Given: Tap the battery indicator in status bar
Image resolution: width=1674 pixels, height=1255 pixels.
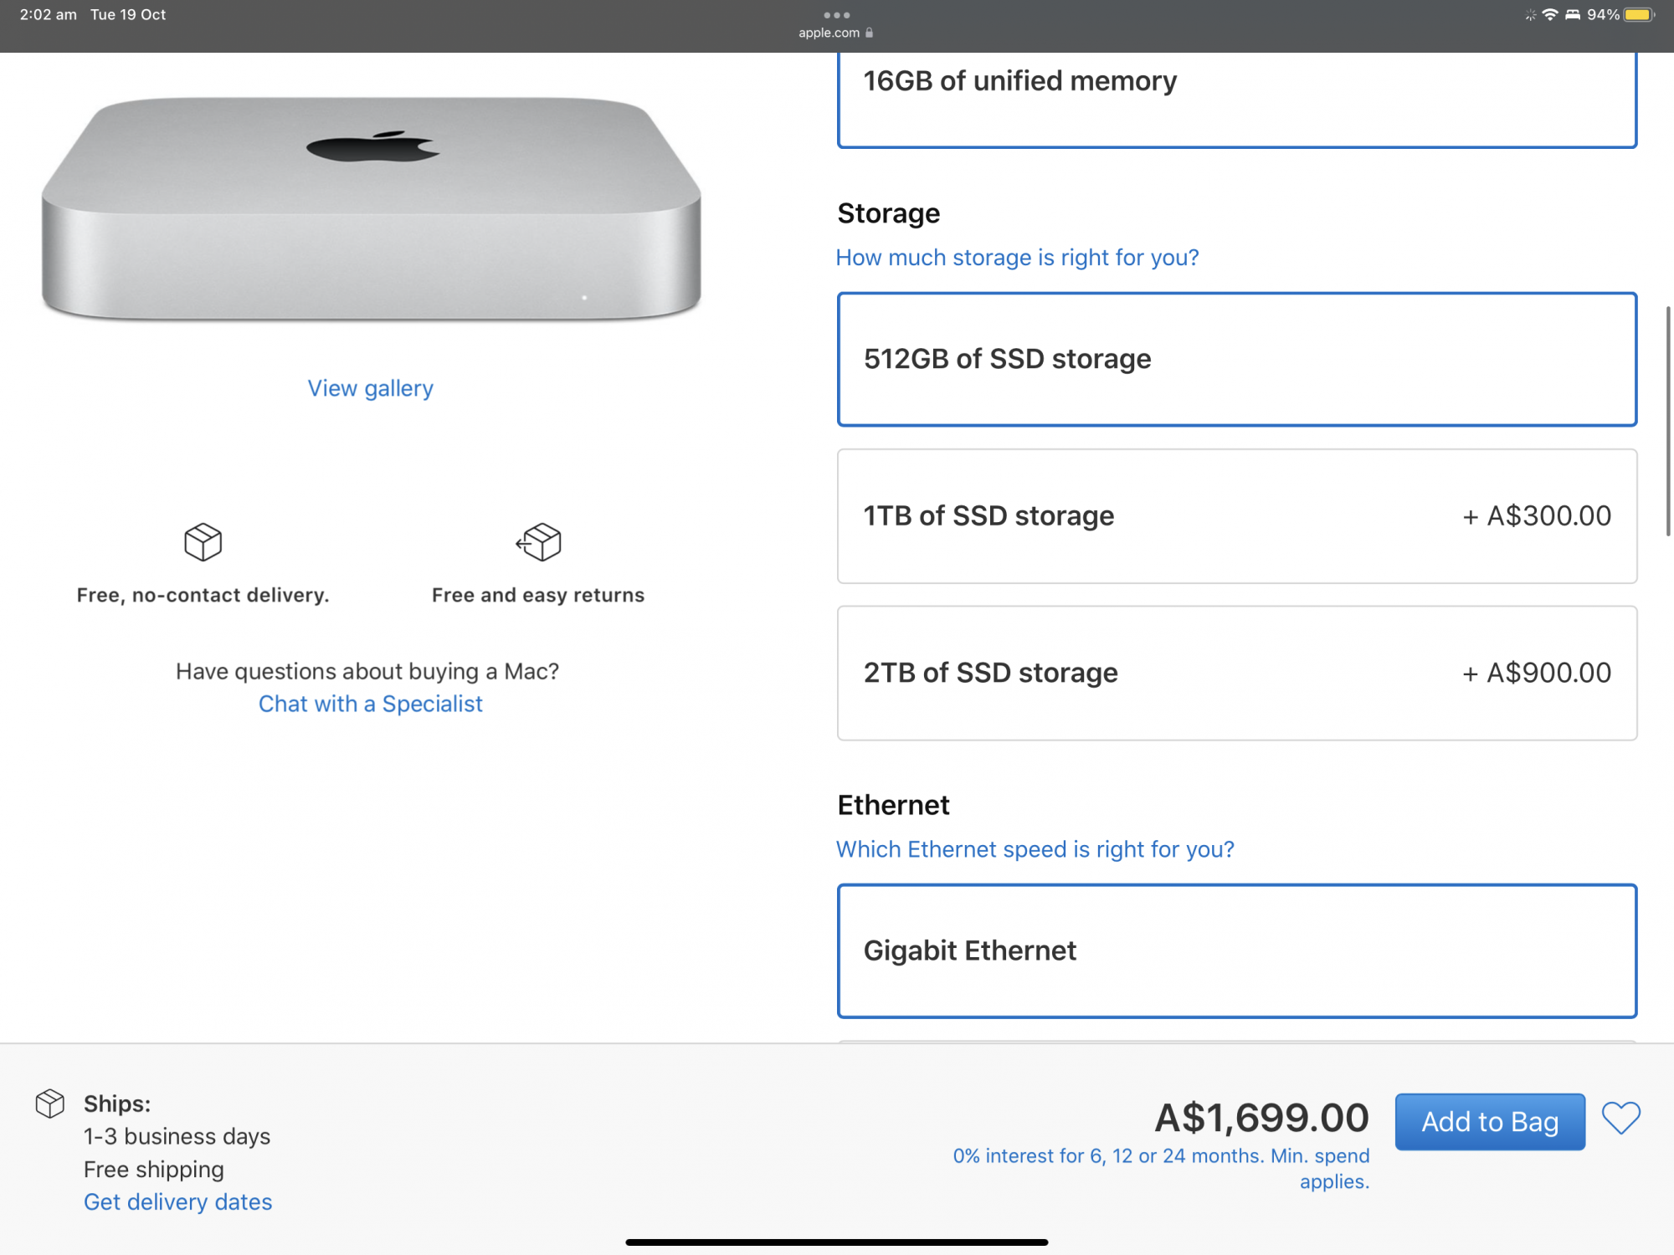Looking at the screenshot, I should tap(1639, 14).
